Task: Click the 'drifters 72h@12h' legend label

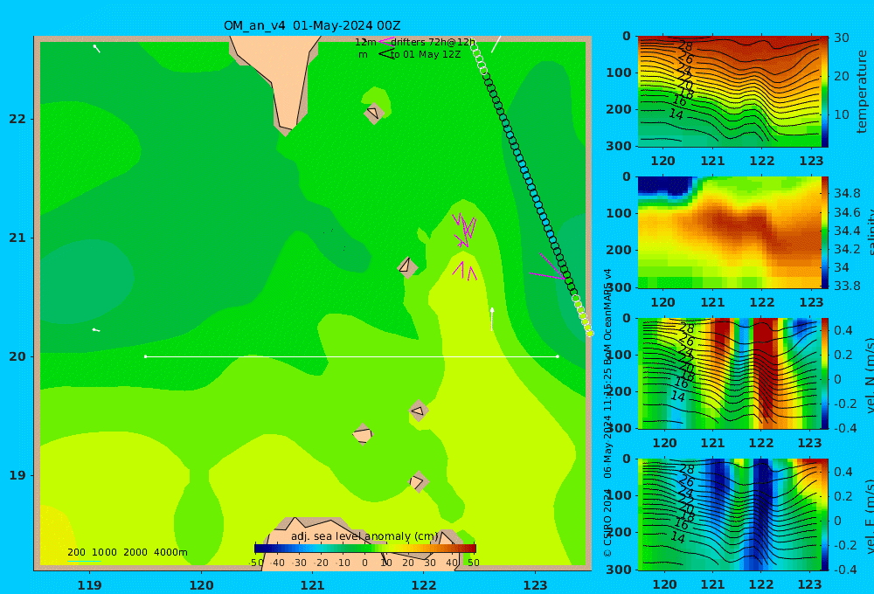Action: coord(433,42)
